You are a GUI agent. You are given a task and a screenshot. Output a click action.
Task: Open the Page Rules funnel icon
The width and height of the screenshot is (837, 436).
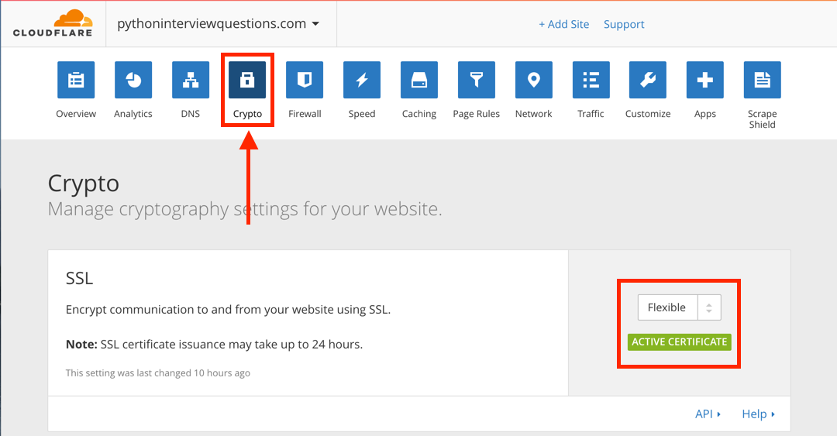click(x=476, y=80)
